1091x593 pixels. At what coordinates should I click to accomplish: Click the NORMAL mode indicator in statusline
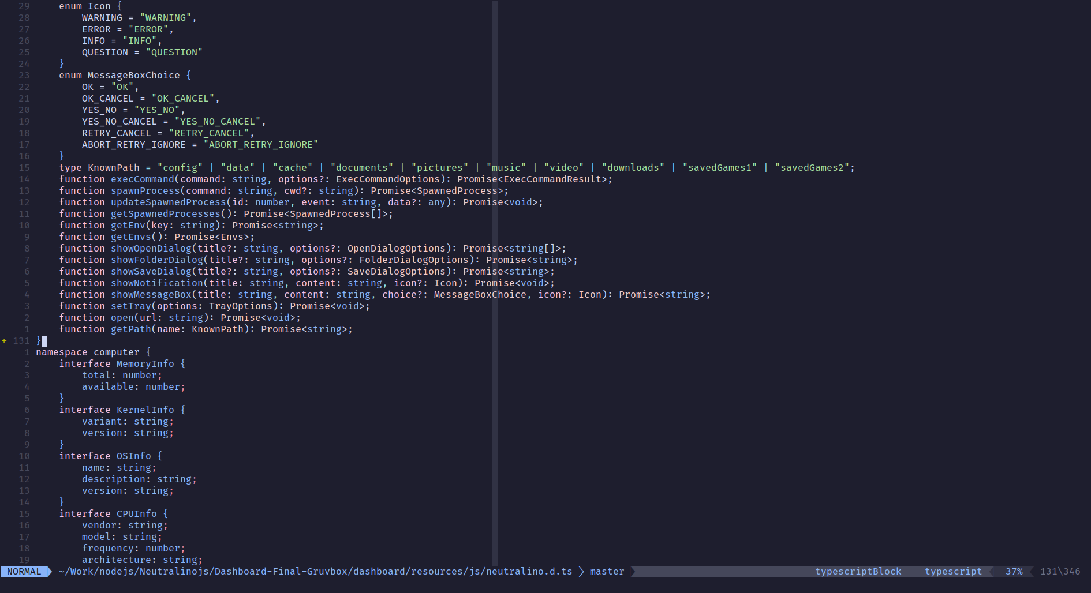[24, 572]
